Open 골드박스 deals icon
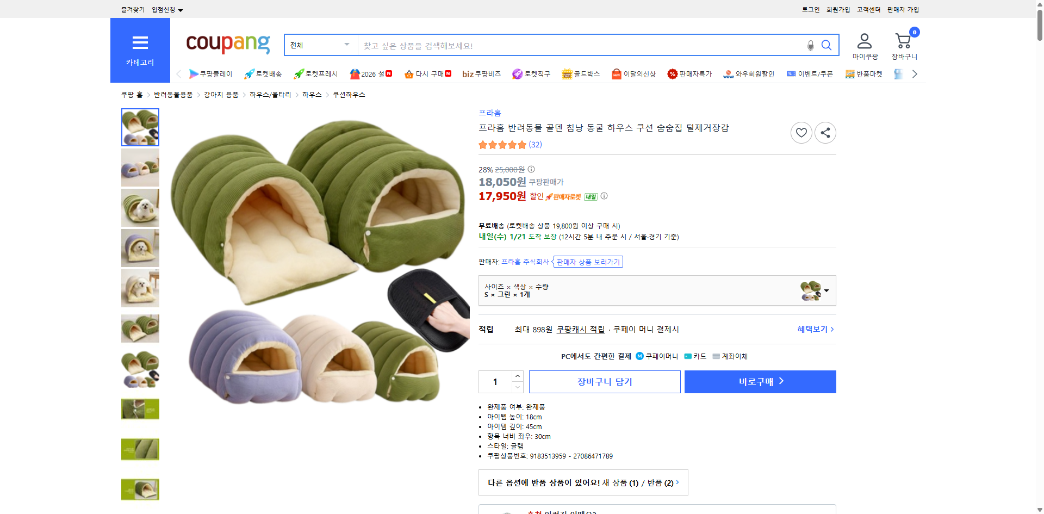 pyautogui.click(x=566, y=73)
